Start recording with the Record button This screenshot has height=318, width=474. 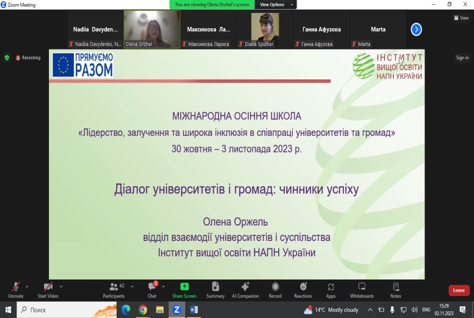275,290
